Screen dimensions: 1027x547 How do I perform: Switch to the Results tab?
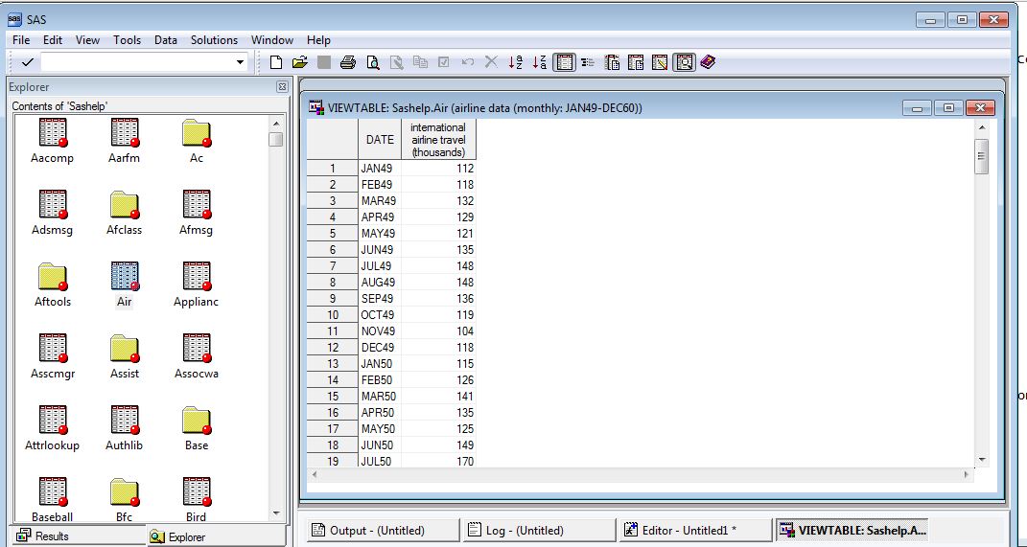point(43,536)
